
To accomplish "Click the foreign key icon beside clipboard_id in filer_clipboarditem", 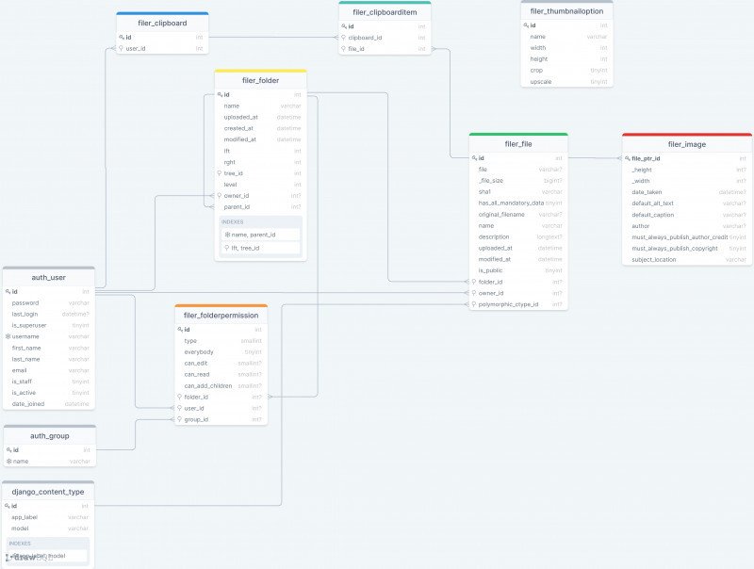I will [x=345, y=40].
